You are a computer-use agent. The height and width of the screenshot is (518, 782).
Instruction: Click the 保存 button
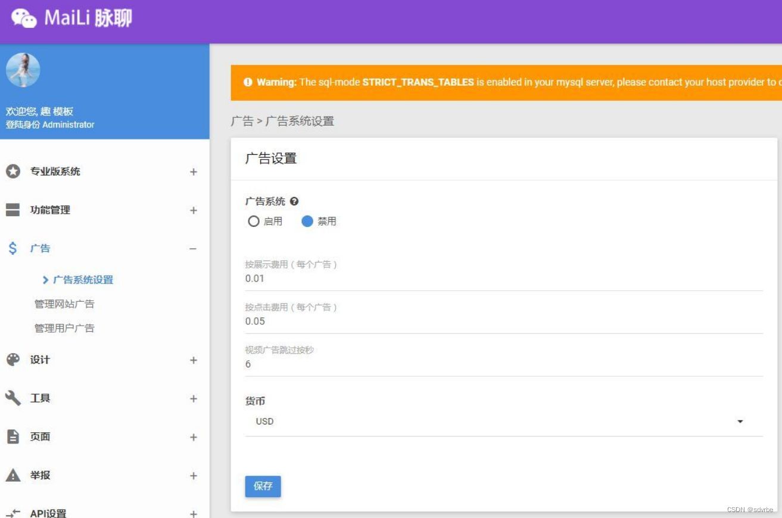coord(263,486)
